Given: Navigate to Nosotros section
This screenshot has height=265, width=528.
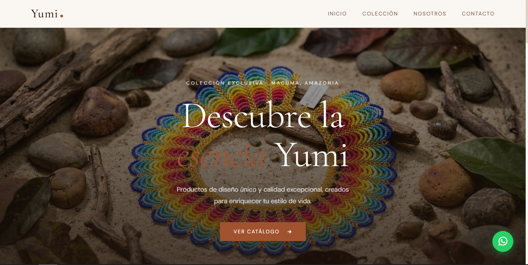Looking at the screenshot, I should point(430,14).
